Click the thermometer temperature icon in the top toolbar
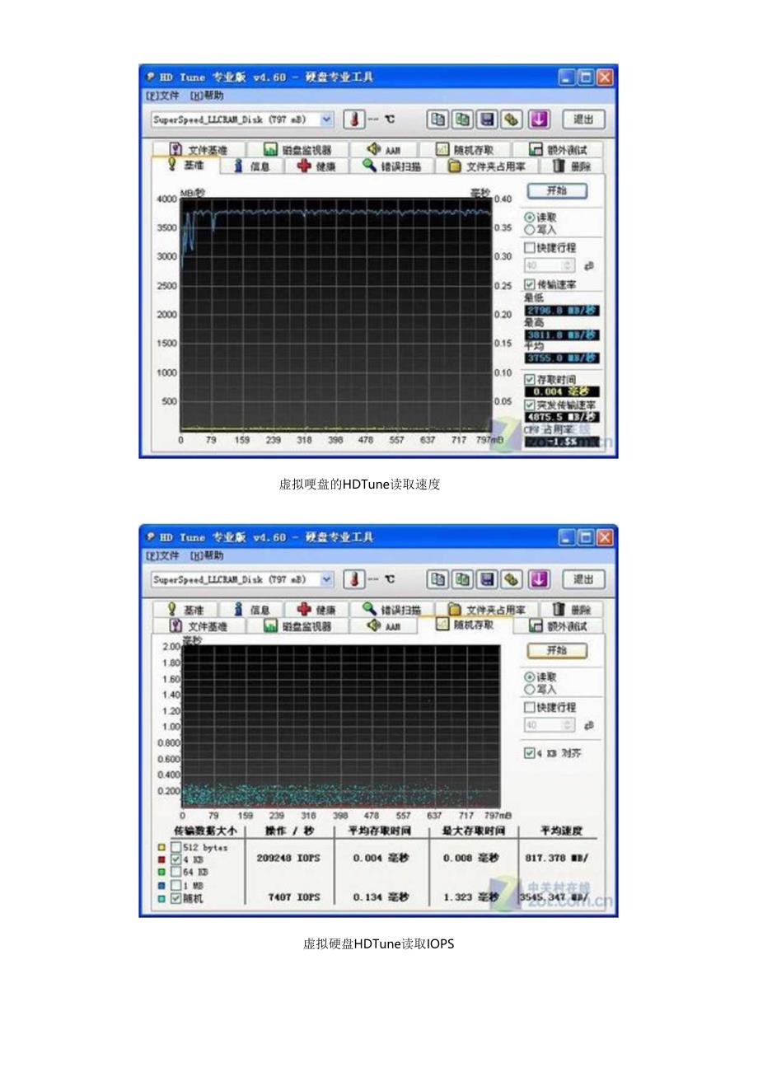The width and height of the screenshot is (758, 1072). coord(353,119)
